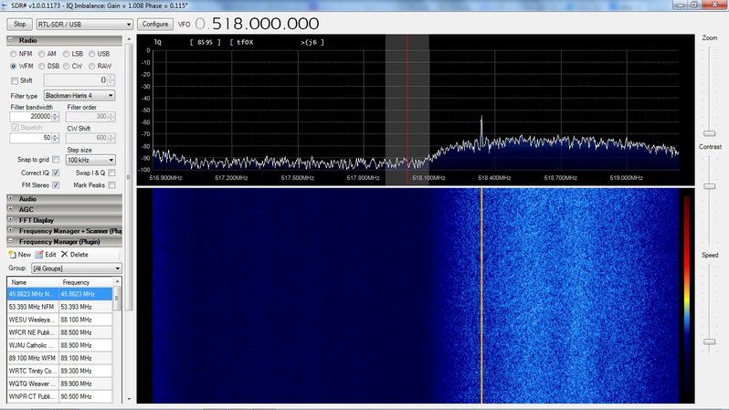Click the Shift value field

pyautogui.click(x=75, y=80)
